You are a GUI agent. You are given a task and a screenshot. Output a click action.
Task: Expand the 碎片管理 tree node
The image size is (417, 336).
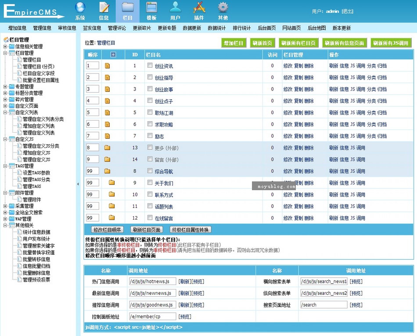pyautogui.click(x=5, y=100)
